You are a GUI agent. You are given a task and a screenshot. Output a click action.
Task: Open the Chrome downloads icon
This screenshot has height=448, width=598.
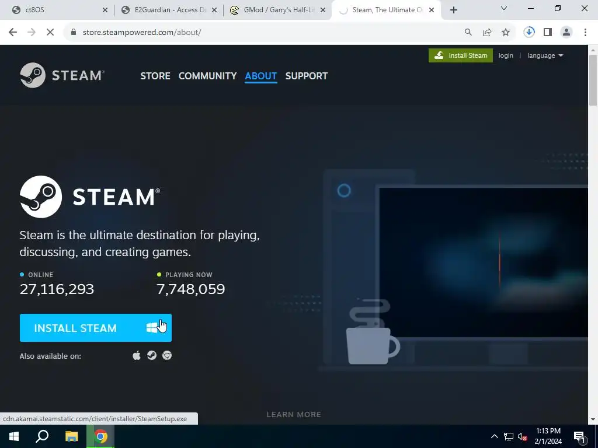[x=529, y=33]
